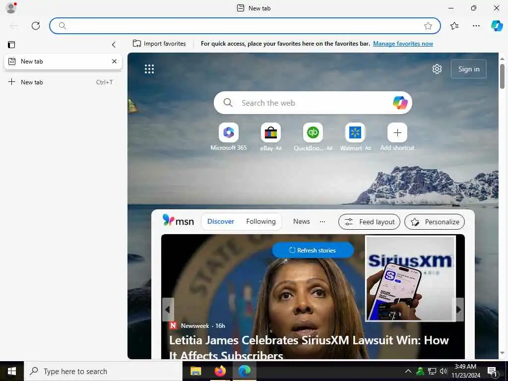
Task: Open File Explorer from the taskbar
Action: pos(195,371)
